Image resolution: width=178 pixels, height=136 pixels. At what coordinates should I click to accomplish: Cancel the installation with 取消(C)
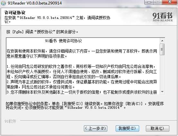point(157,128)
